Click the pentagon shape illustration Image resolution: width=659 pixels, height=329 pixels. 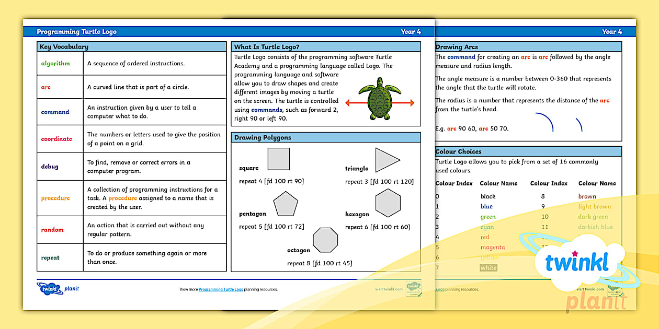pyautogui.click(x=286, y=204)
